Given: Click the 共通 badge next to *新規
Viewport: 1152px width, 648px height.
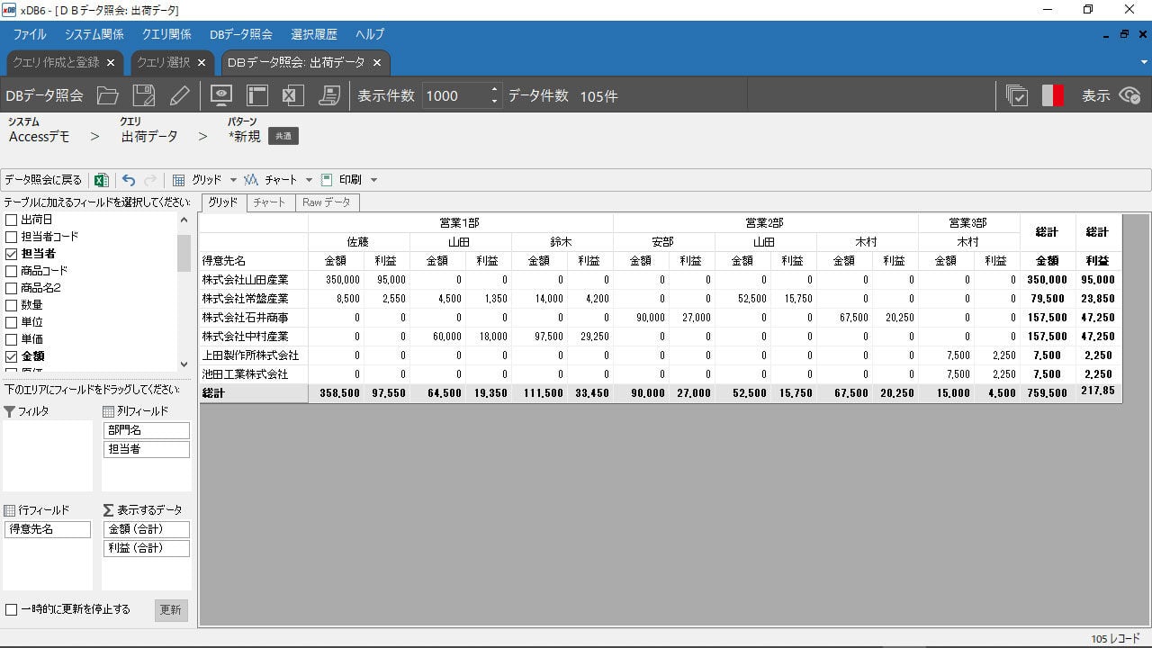Looking at the screenshot, I should (x=283, y=136).
